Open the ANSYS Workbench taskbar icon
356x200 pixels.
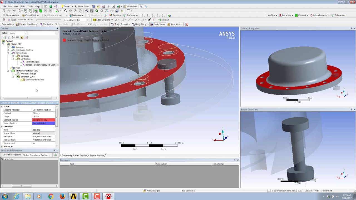click(x=73, y=196)
